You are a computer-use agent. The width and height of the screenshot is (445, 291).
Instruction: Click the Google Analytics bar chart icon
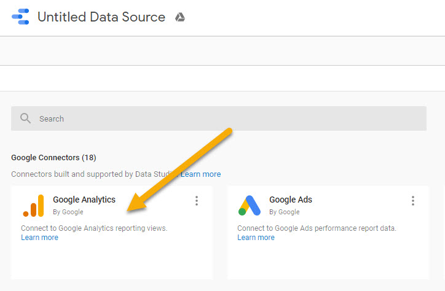(x=33, y=206)
